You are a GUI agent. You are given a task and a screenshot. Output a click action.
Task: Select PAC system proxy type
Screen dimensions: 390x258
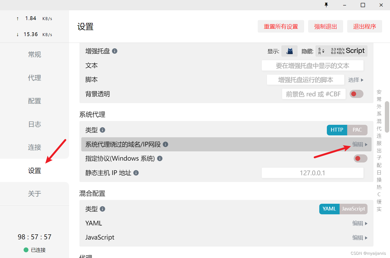pos(357,130)
